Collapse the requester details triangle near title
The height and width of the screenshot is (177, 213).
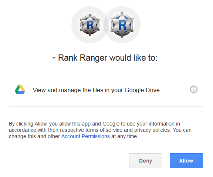click(54, 58)
